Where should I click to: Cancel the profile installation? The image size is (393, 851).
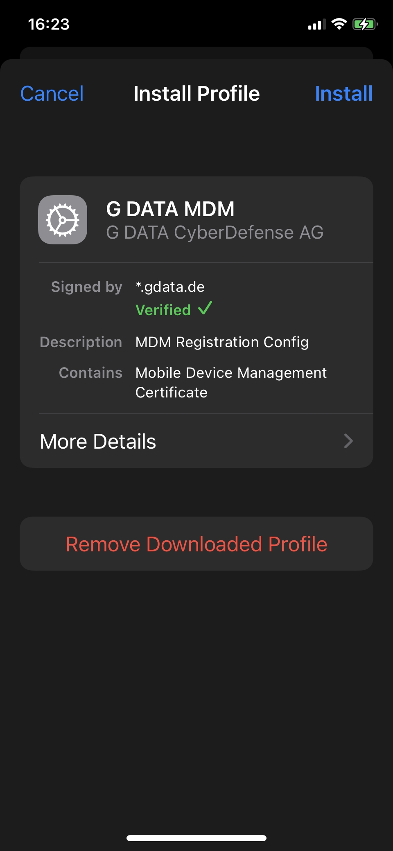[x=52, y=93]
